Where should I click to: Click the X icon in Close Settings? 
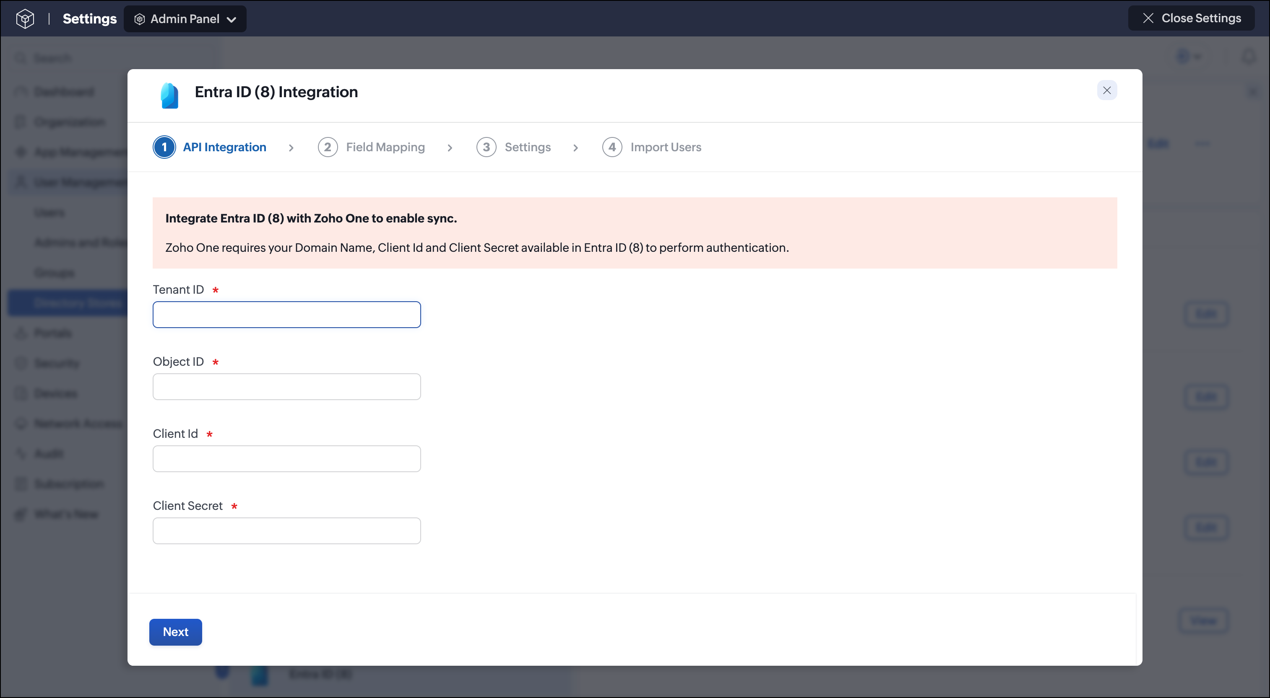(x=1148, y=18)
